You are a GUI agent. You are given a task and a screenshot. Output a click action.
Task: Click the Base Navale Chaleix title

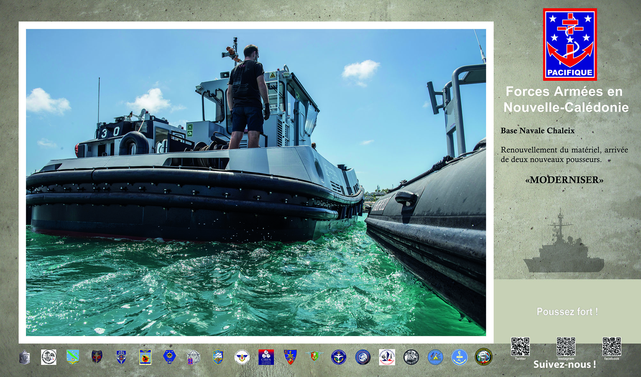point(538,131)
